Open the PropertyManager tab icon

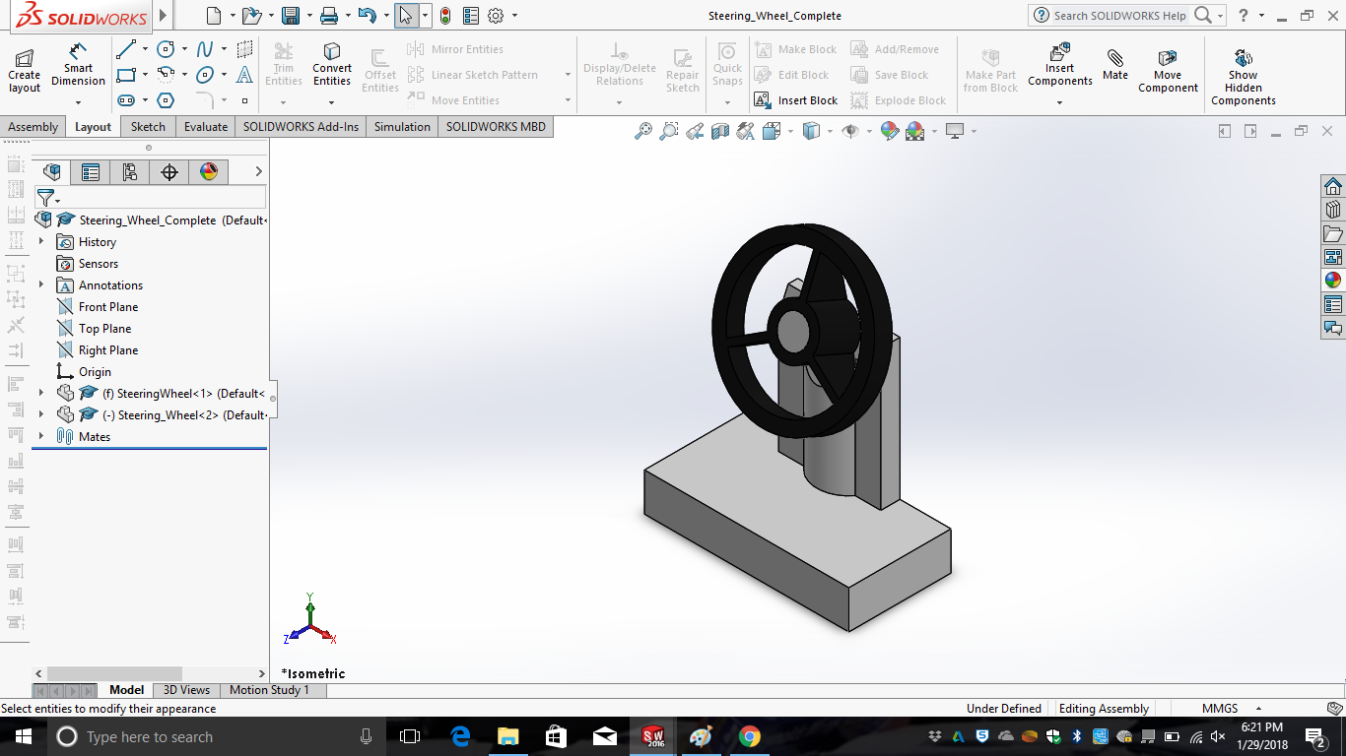[x=91, y=172]
